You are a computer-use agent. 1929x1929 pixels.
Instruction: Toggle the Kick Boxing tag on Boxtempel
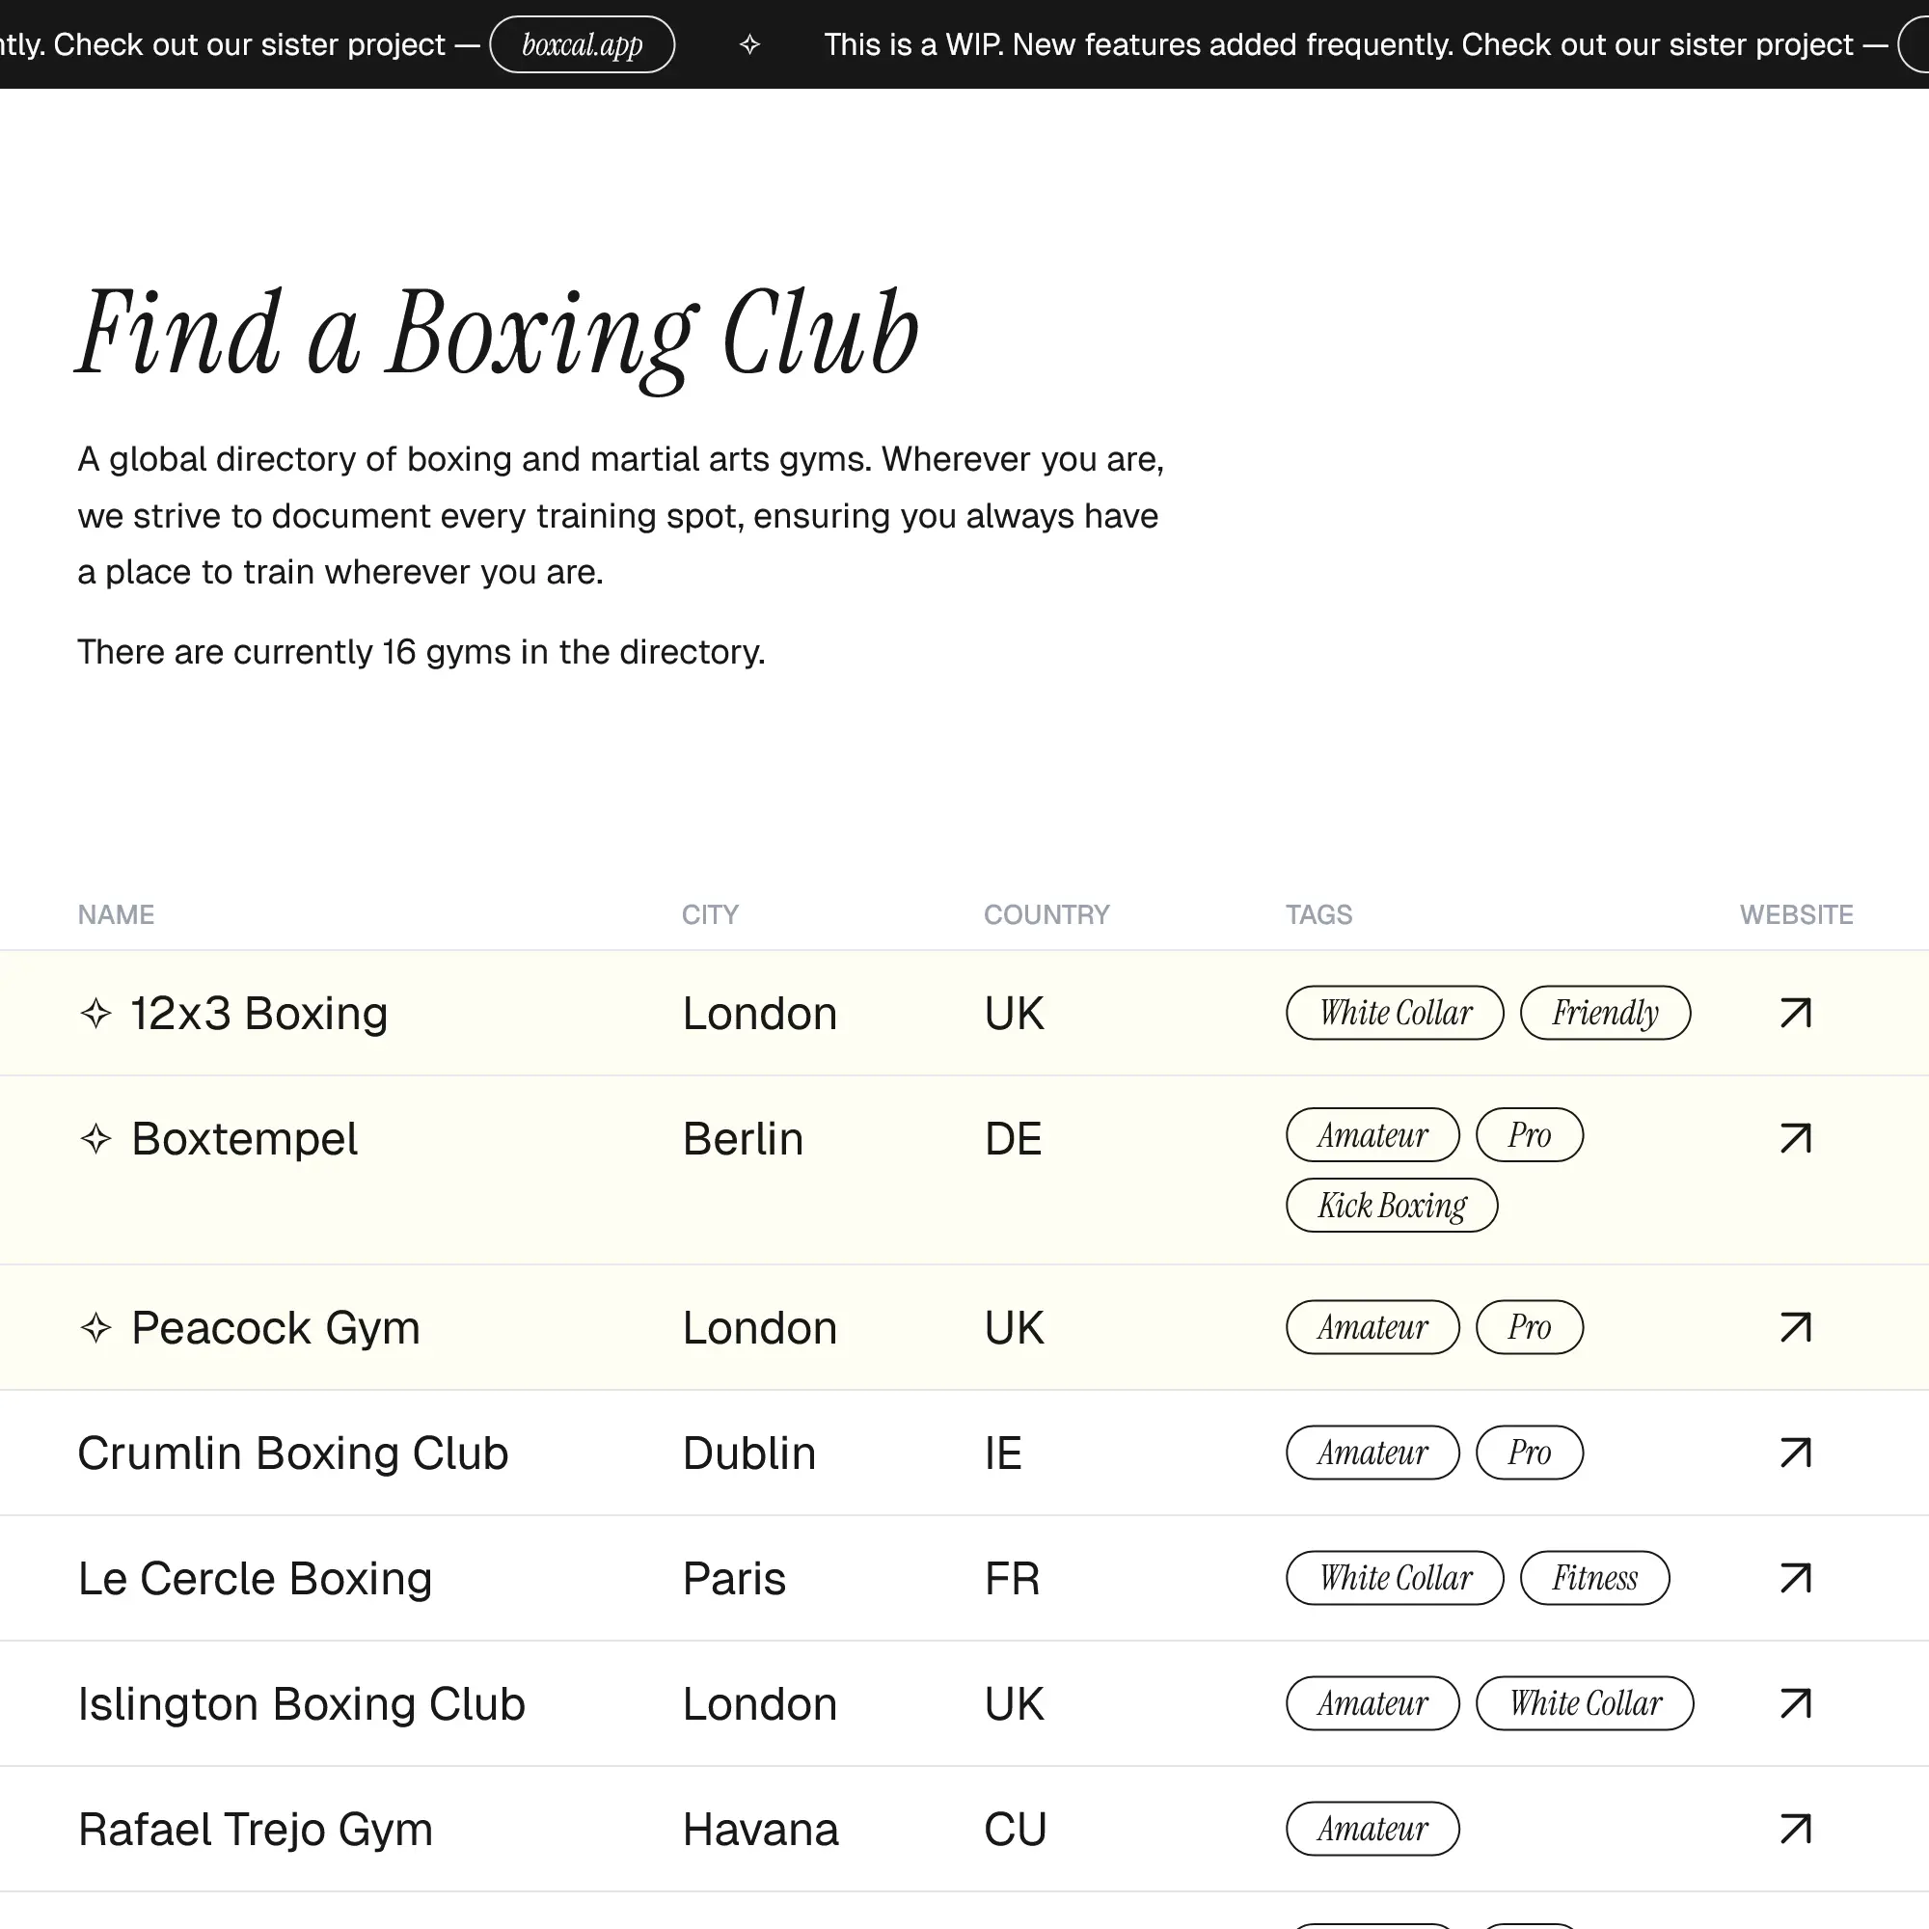tap(1391, 1204)
